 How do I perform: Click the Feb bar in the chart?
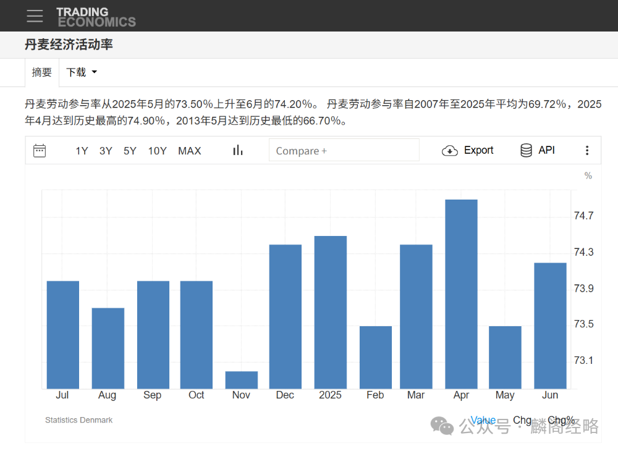pyautogui.click(x=376, y=358)
